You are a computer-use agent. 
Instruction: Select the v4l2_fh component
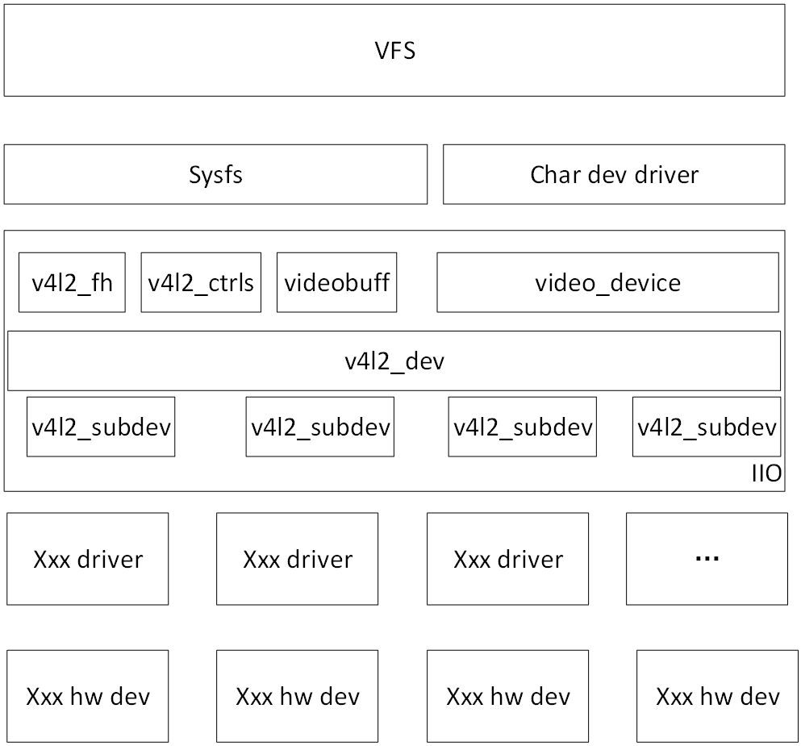(72, 282)
